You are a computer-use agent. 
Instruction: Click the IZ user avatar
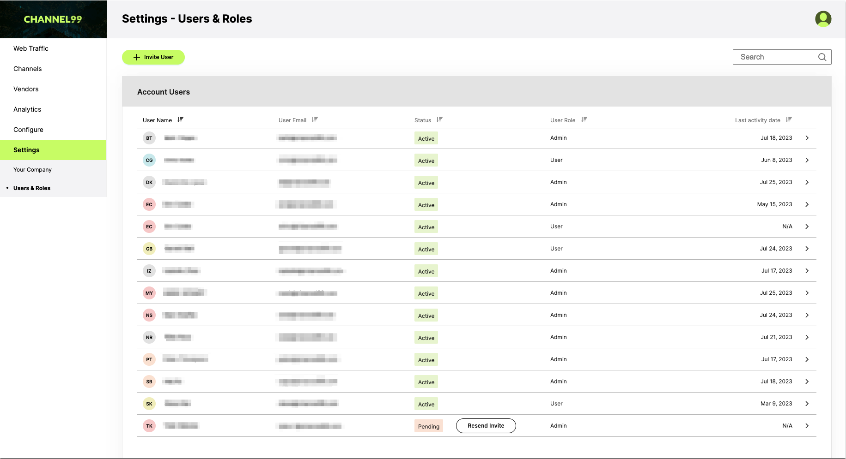click(x=149, y=271)
